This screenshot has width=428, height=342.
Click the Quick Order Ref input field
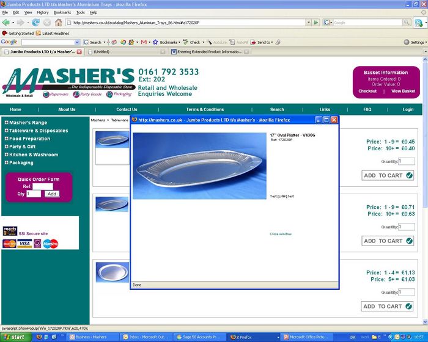pos(43,186)
